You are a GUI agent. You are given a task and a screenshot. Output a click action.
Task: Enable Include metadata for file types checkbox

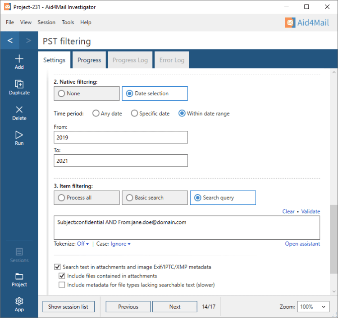point(62,285)
